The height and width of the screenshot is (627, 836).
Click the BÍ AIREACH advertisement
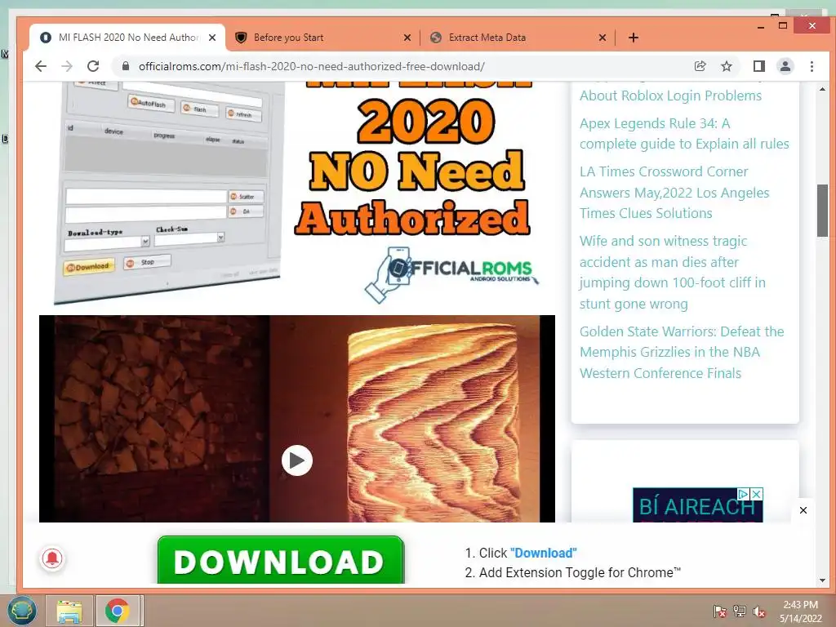(697, 506)
